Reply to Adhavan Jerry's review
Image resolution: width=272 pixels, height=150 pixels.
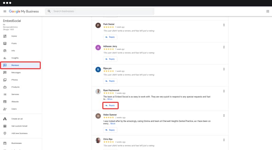110,59
